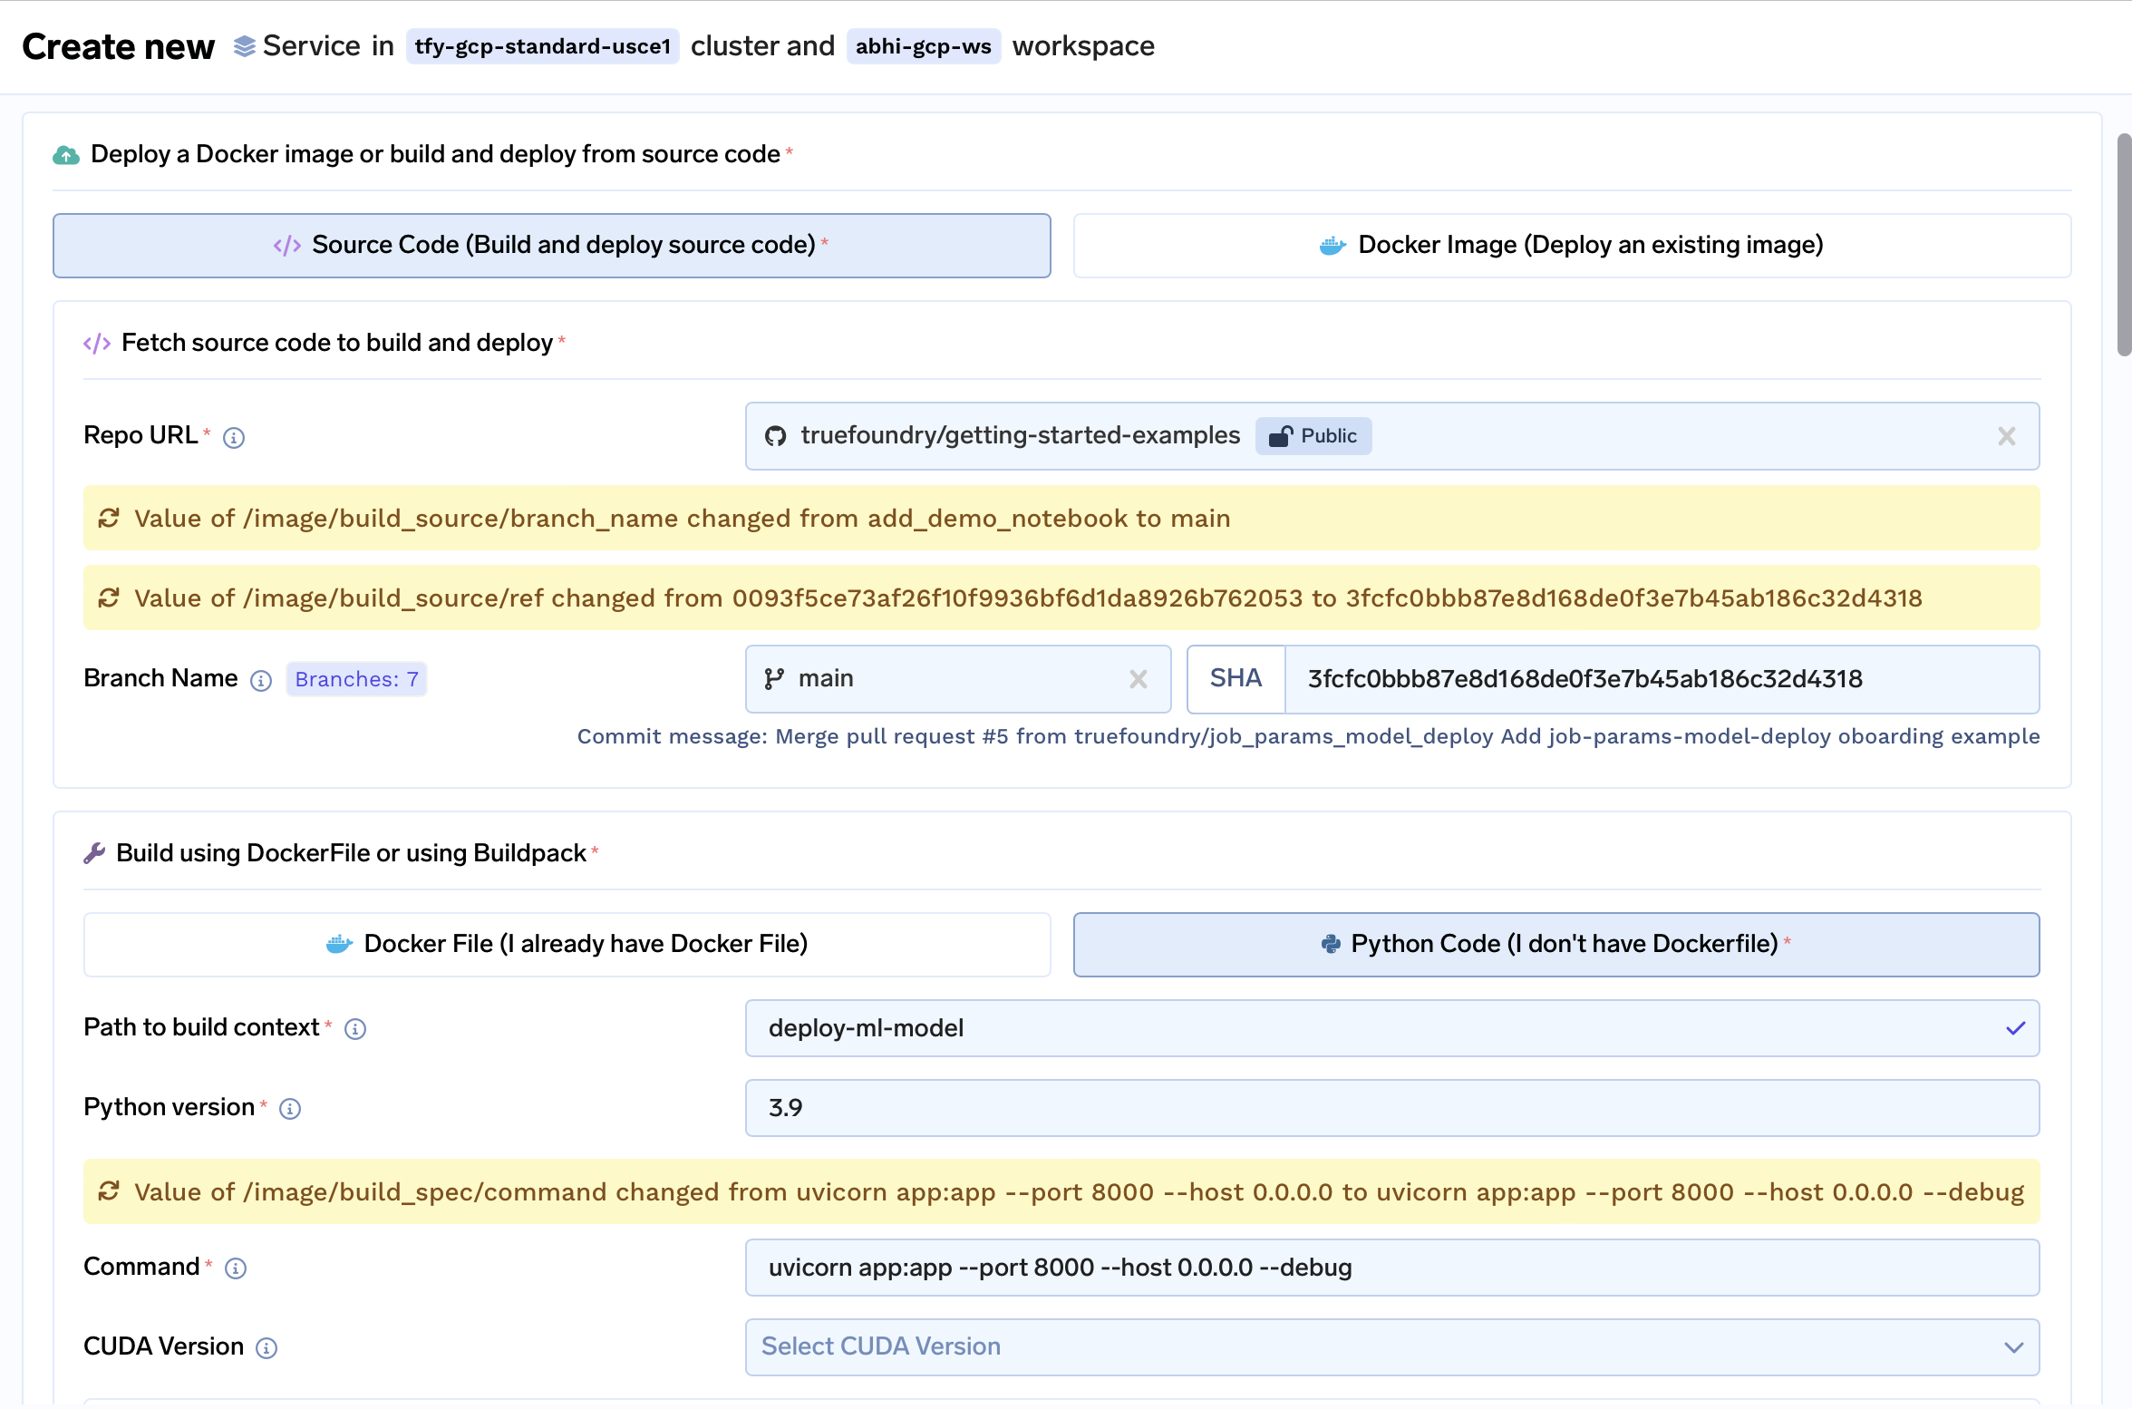The image size is (2132, 1409).
Task: Open the Select CUDA Version dropdown
Action: (1391, 1347)
